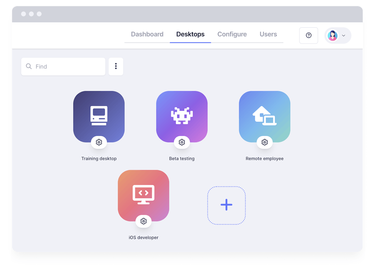Click the search magnifier icon
The image size is (375, 270).
click(29, 66)
